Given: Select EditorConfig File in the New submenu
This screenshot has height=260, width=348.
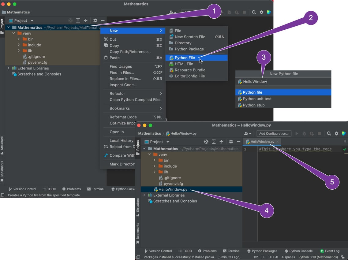Looking at the screenshot, I should pos(196,76).
